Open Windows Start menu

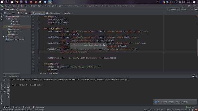coord(2,2)
